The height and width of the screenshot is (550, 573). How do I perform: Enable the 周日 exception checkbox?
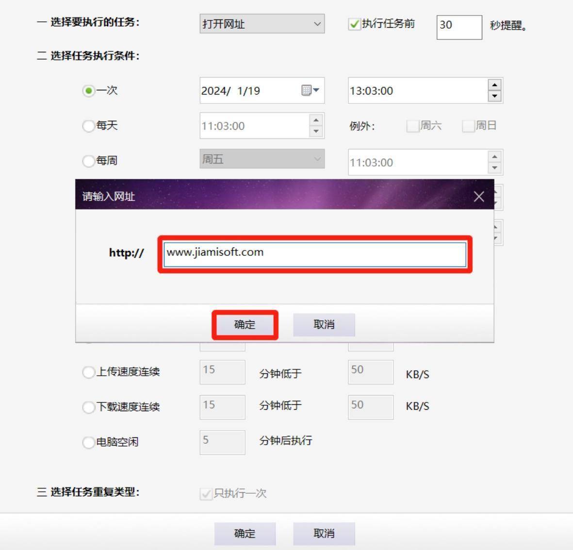468,126
